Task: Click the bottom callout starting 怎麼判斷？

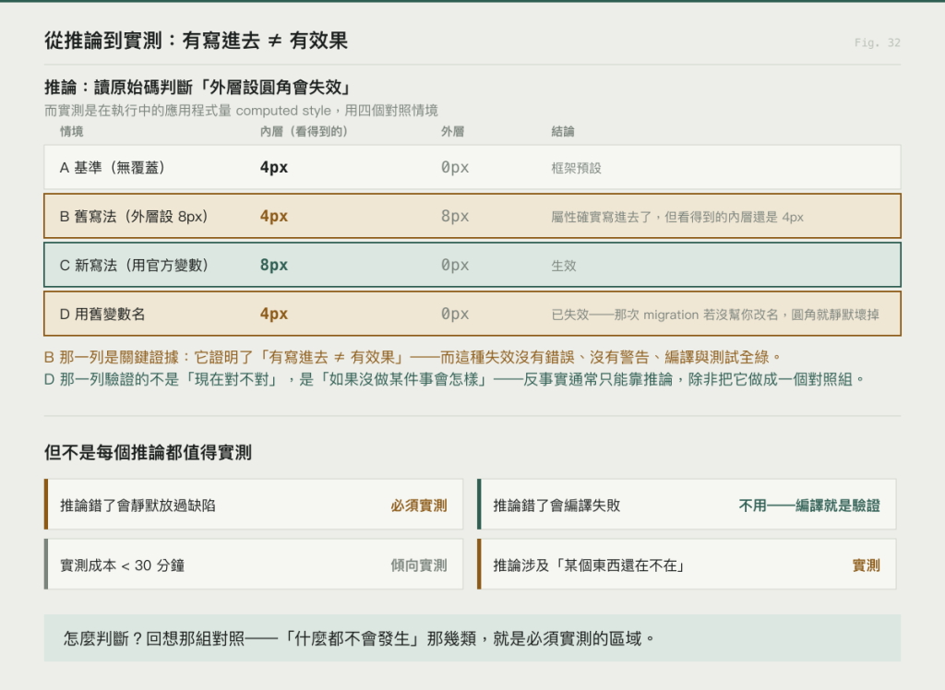Action: [472, 638]
